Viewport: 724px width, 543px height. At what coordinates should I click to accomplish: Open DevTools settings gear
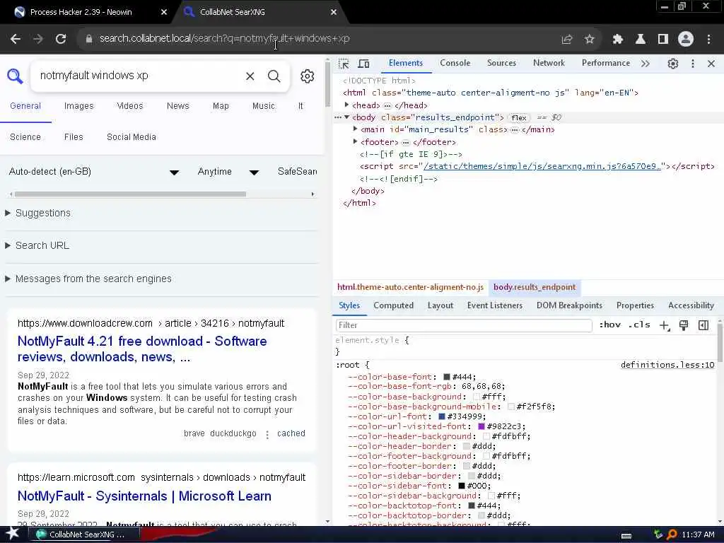point(673,63)
